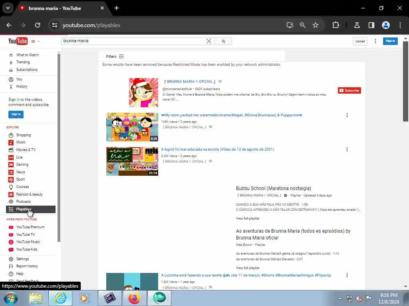Open the browser extensions puzzle icon
This screenshot has height=306, width=409.
(x=336, y=25)
